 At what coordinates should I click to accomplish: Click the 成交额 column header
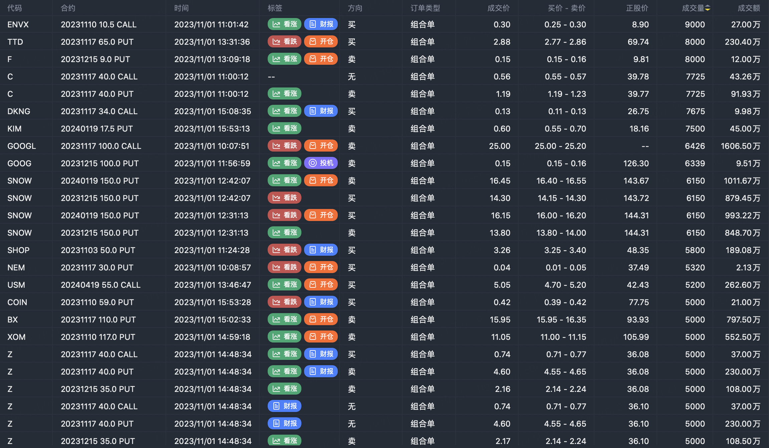749,8
